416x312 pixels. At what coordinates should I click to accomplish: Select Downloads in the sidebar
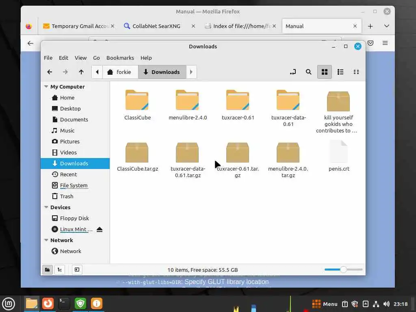pos(75,163)
